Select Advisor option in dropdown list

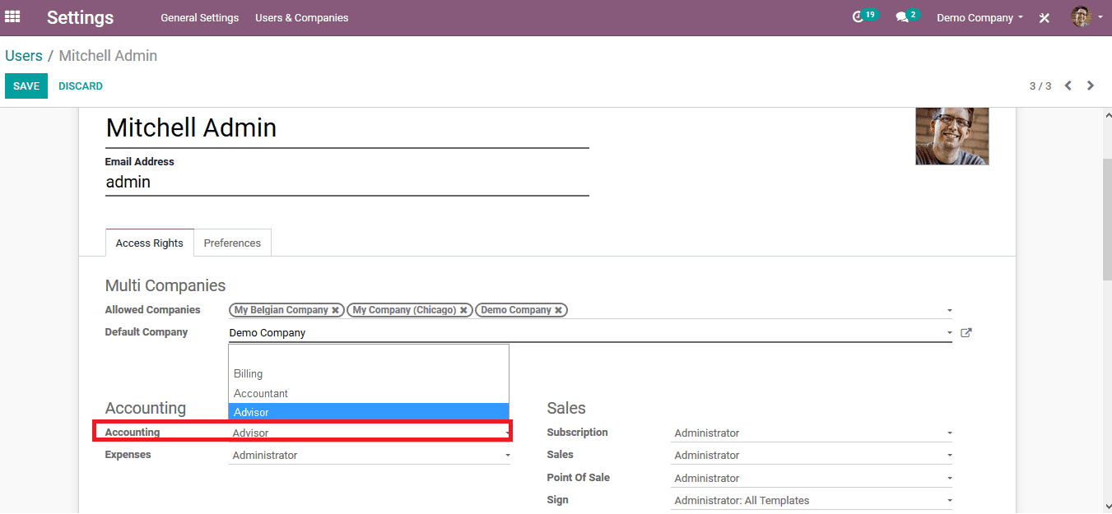click(369, 412)
